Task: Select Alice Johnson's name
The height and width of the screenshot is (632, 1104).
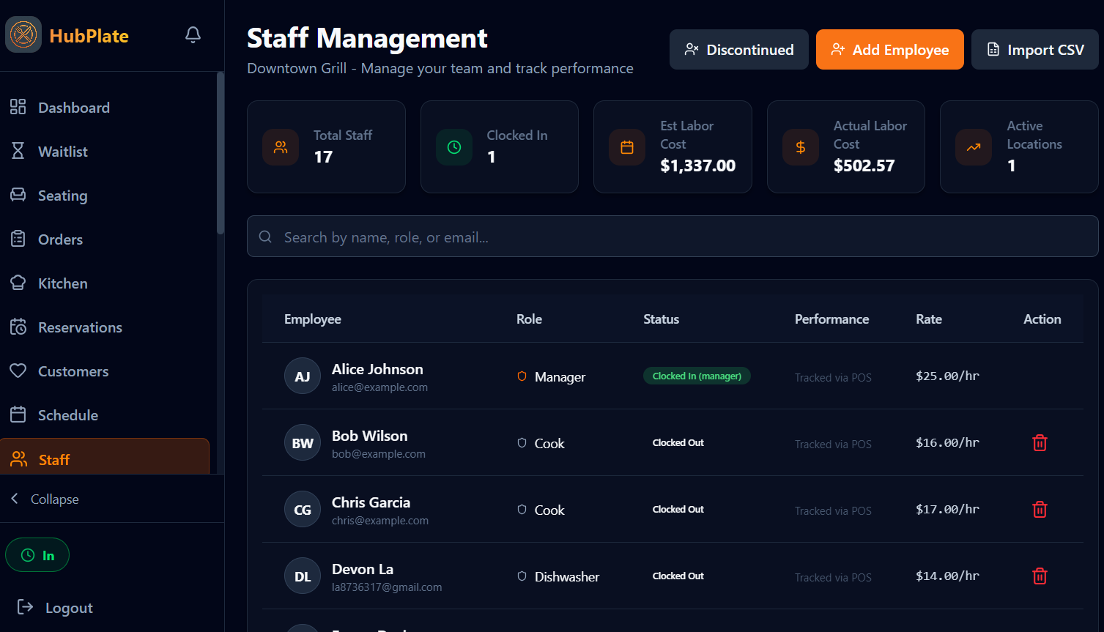Action: [377, 369]
